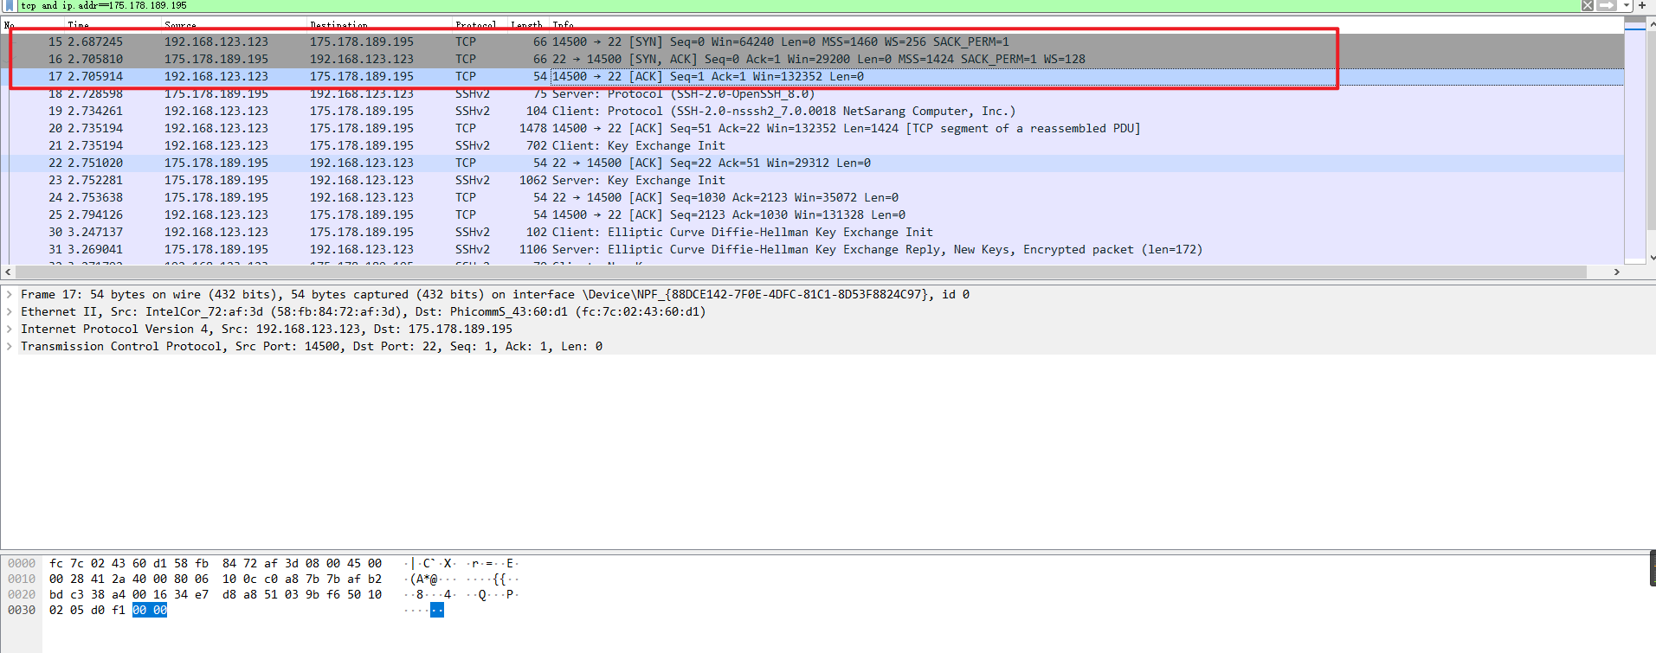1656x653 pixels.
Task: Click time 2.794126 in packet 25
Action: point(95,214)
